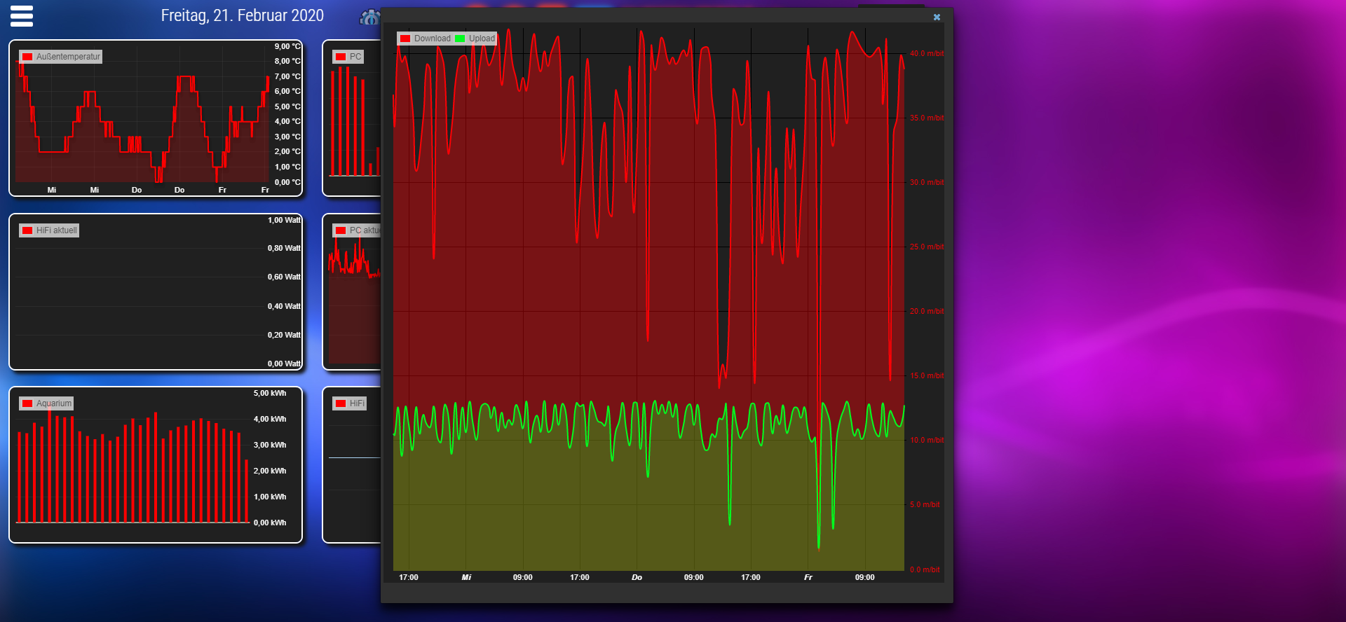Image resolution: width=1346 pixels, height=622 pixels.
Task: Click the 40.0 m/bit axis label
Action: coord(926,53)
